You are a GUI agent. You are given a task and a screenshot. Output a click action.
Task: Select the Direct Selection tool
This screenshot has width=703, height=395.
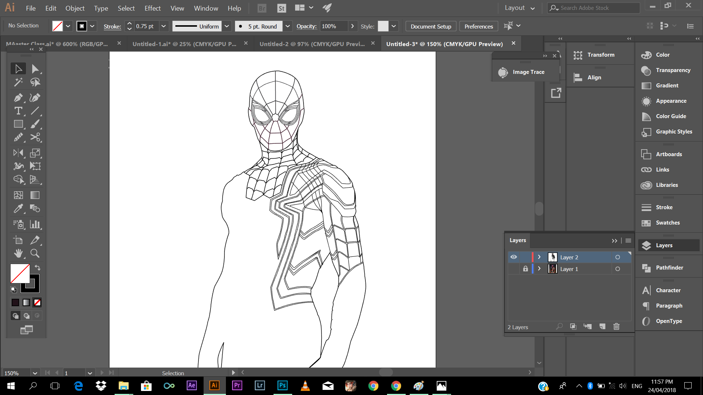35,69
